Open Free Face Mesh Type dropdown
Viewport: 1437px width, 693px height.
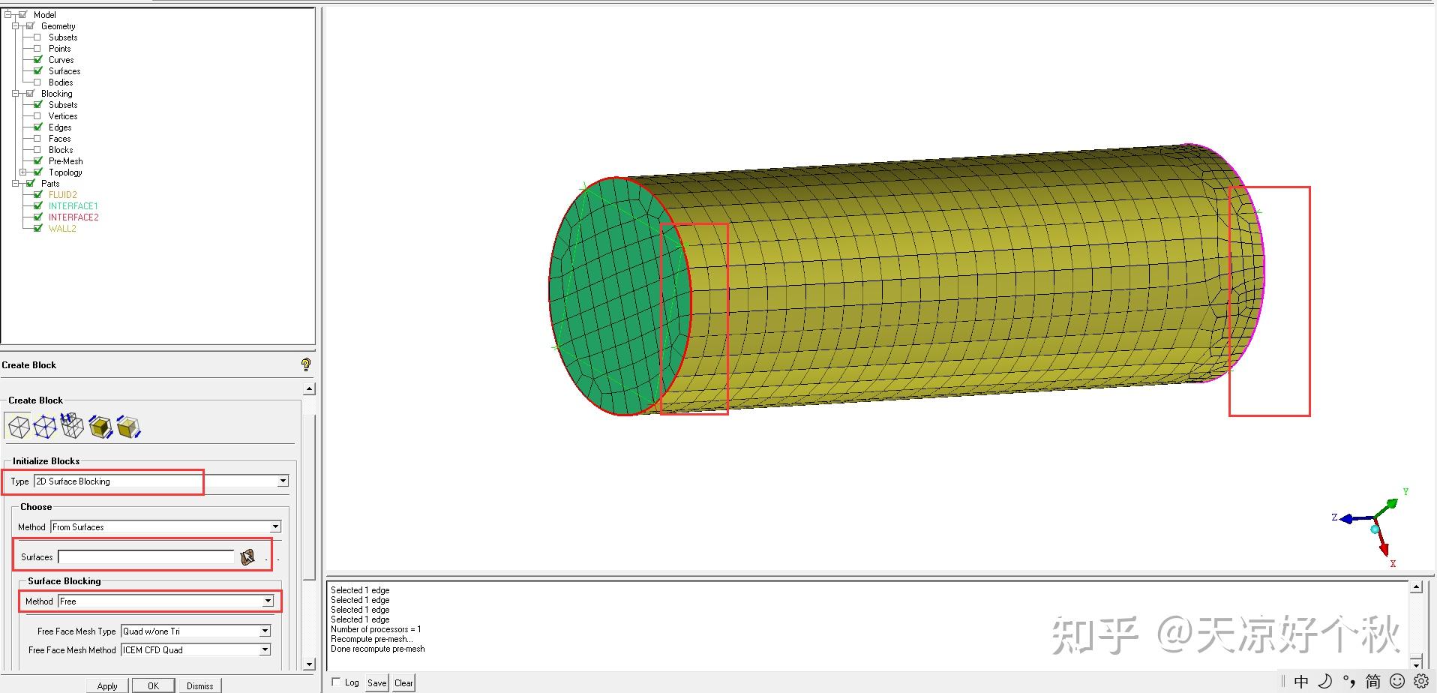[x=265, y=631]
